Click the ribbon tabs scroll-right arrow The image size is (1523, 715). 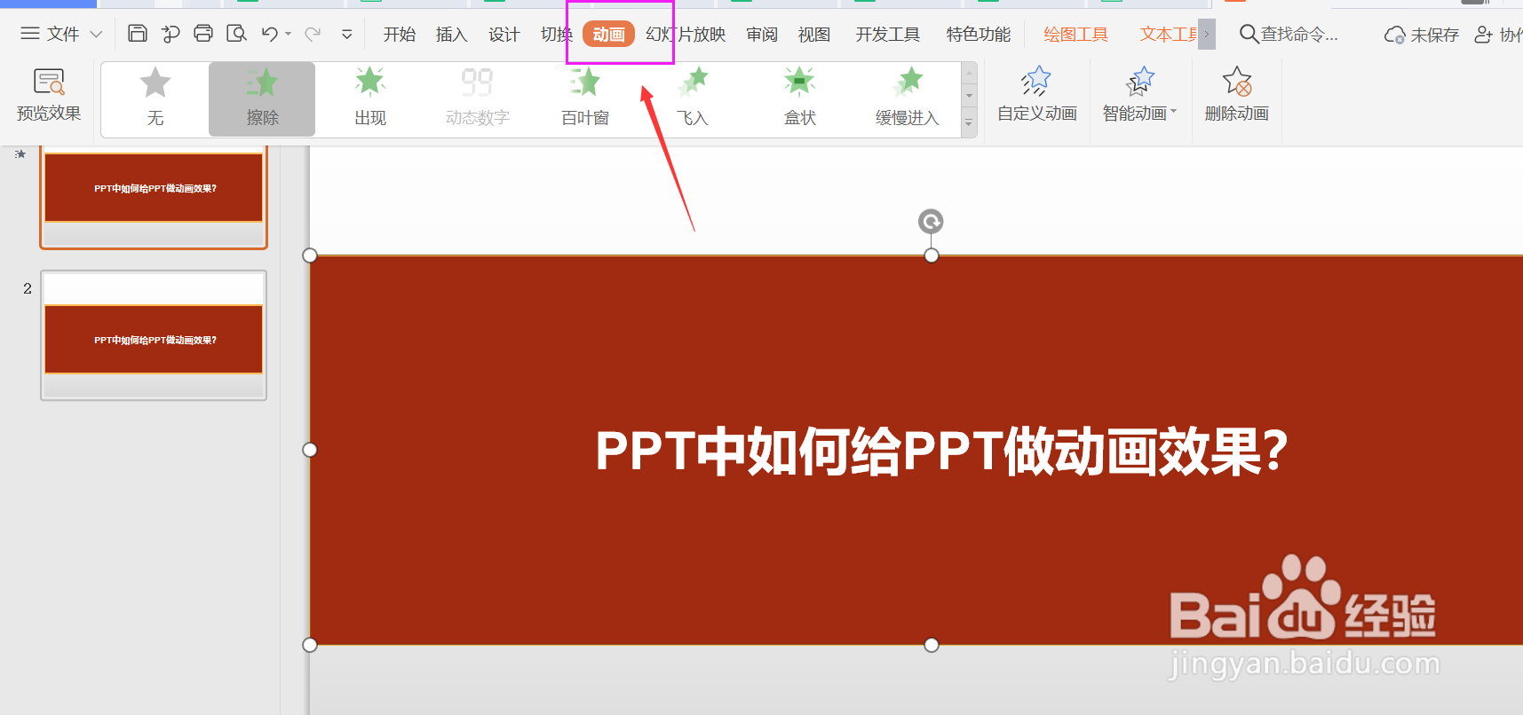[1207, 35]
